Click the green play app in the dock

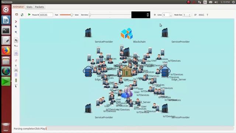click(x=6, y=81)
